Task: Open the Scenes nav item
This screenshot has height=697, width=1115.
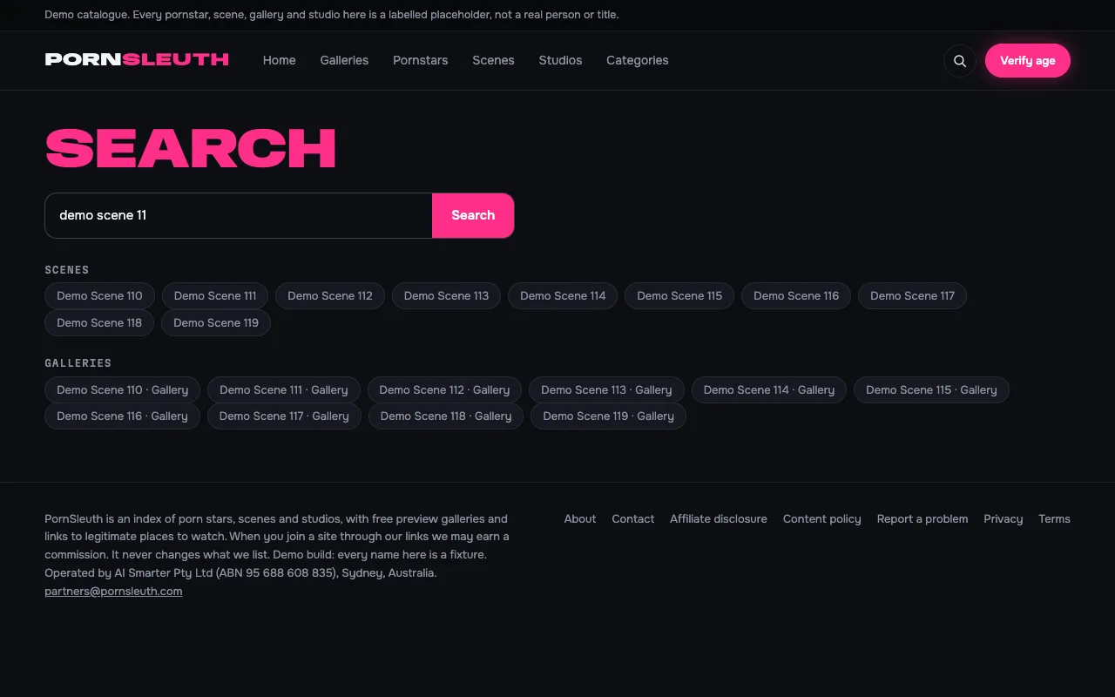Action: click(493, 60)
